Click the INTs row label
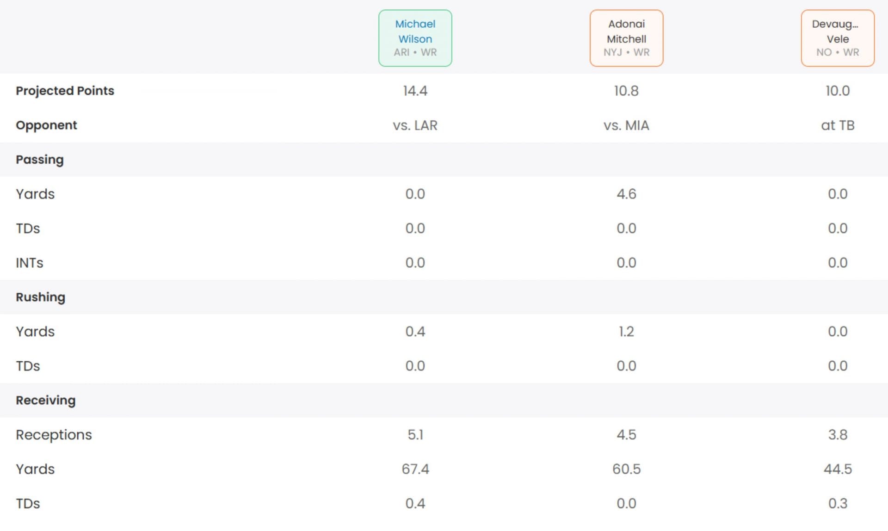Image resolution: width=888 pixels, height=531 pixels. point(30,263)
